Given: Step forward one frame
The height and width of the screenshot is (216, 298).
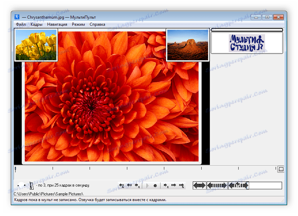Looking at the screenshot, I should point(166,186).
